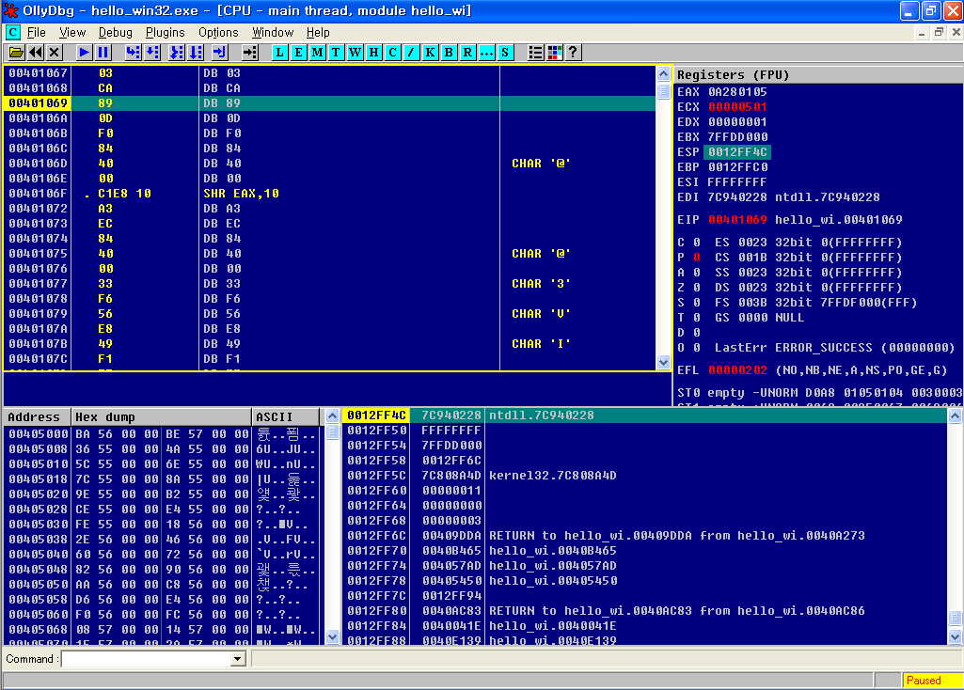The width and height of the screenshot is (964, 690).
Task: Show Memory map with M button
Action: click(x=317, y=53)
